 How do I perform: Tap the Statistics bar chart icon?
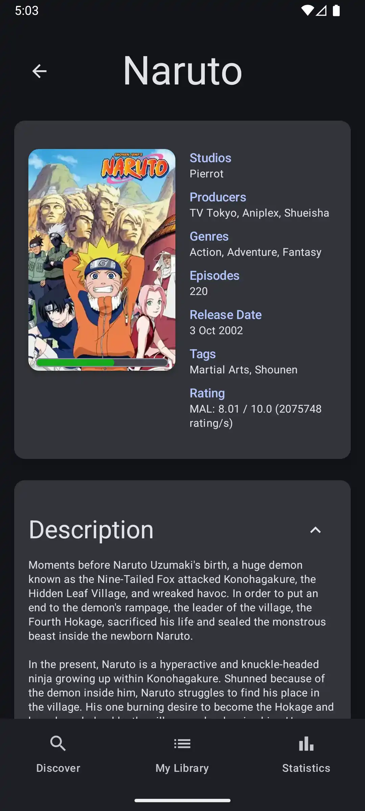click(306, 744)
